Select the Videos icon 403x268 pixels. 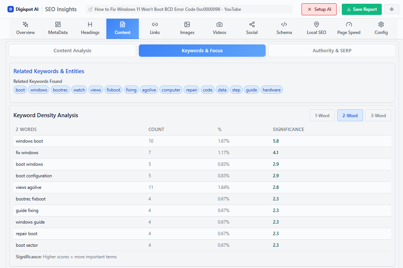[x=219, y=24]
